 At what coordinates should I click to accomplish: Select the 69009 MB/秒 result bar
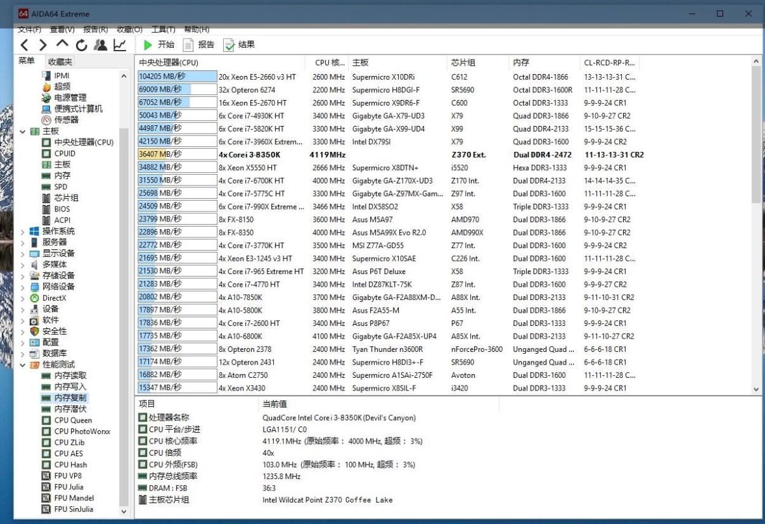(x=177, y=90)
